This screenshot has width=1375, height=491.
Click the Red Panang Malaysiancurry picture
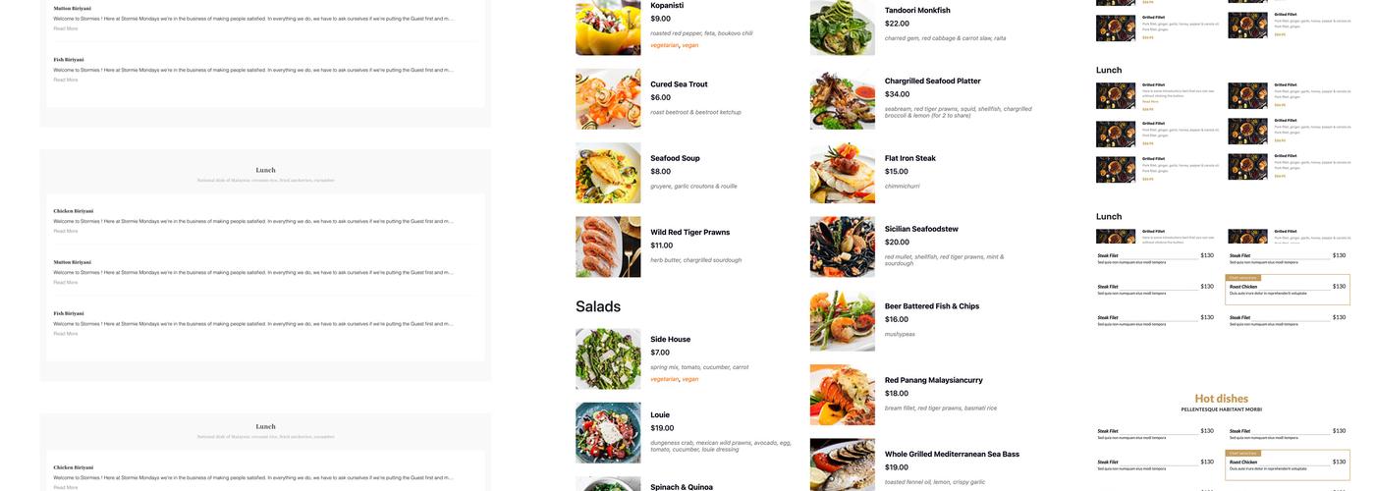click(x=842, y=395)
